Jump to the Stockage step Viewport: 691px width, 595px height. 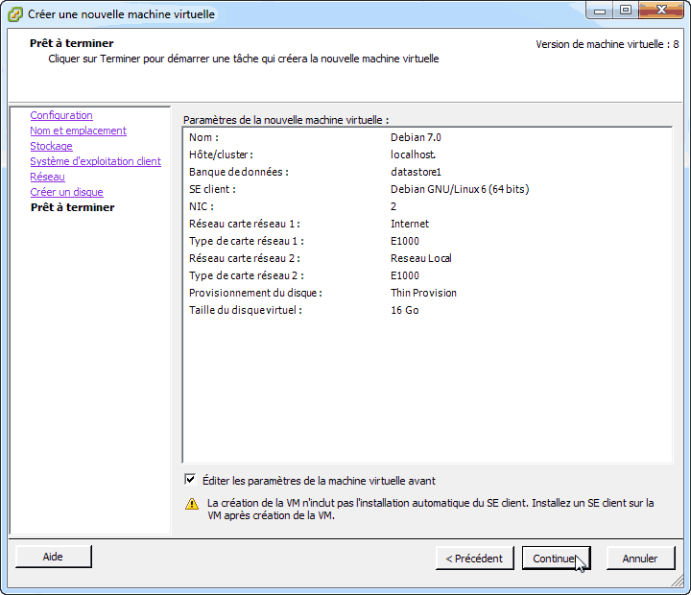coord(51,146)
